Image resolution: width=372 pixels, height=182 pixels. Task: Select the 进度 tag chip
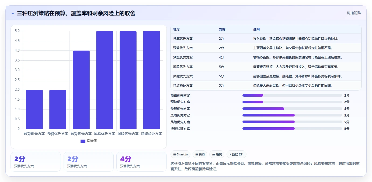click(x=217, y=154)
